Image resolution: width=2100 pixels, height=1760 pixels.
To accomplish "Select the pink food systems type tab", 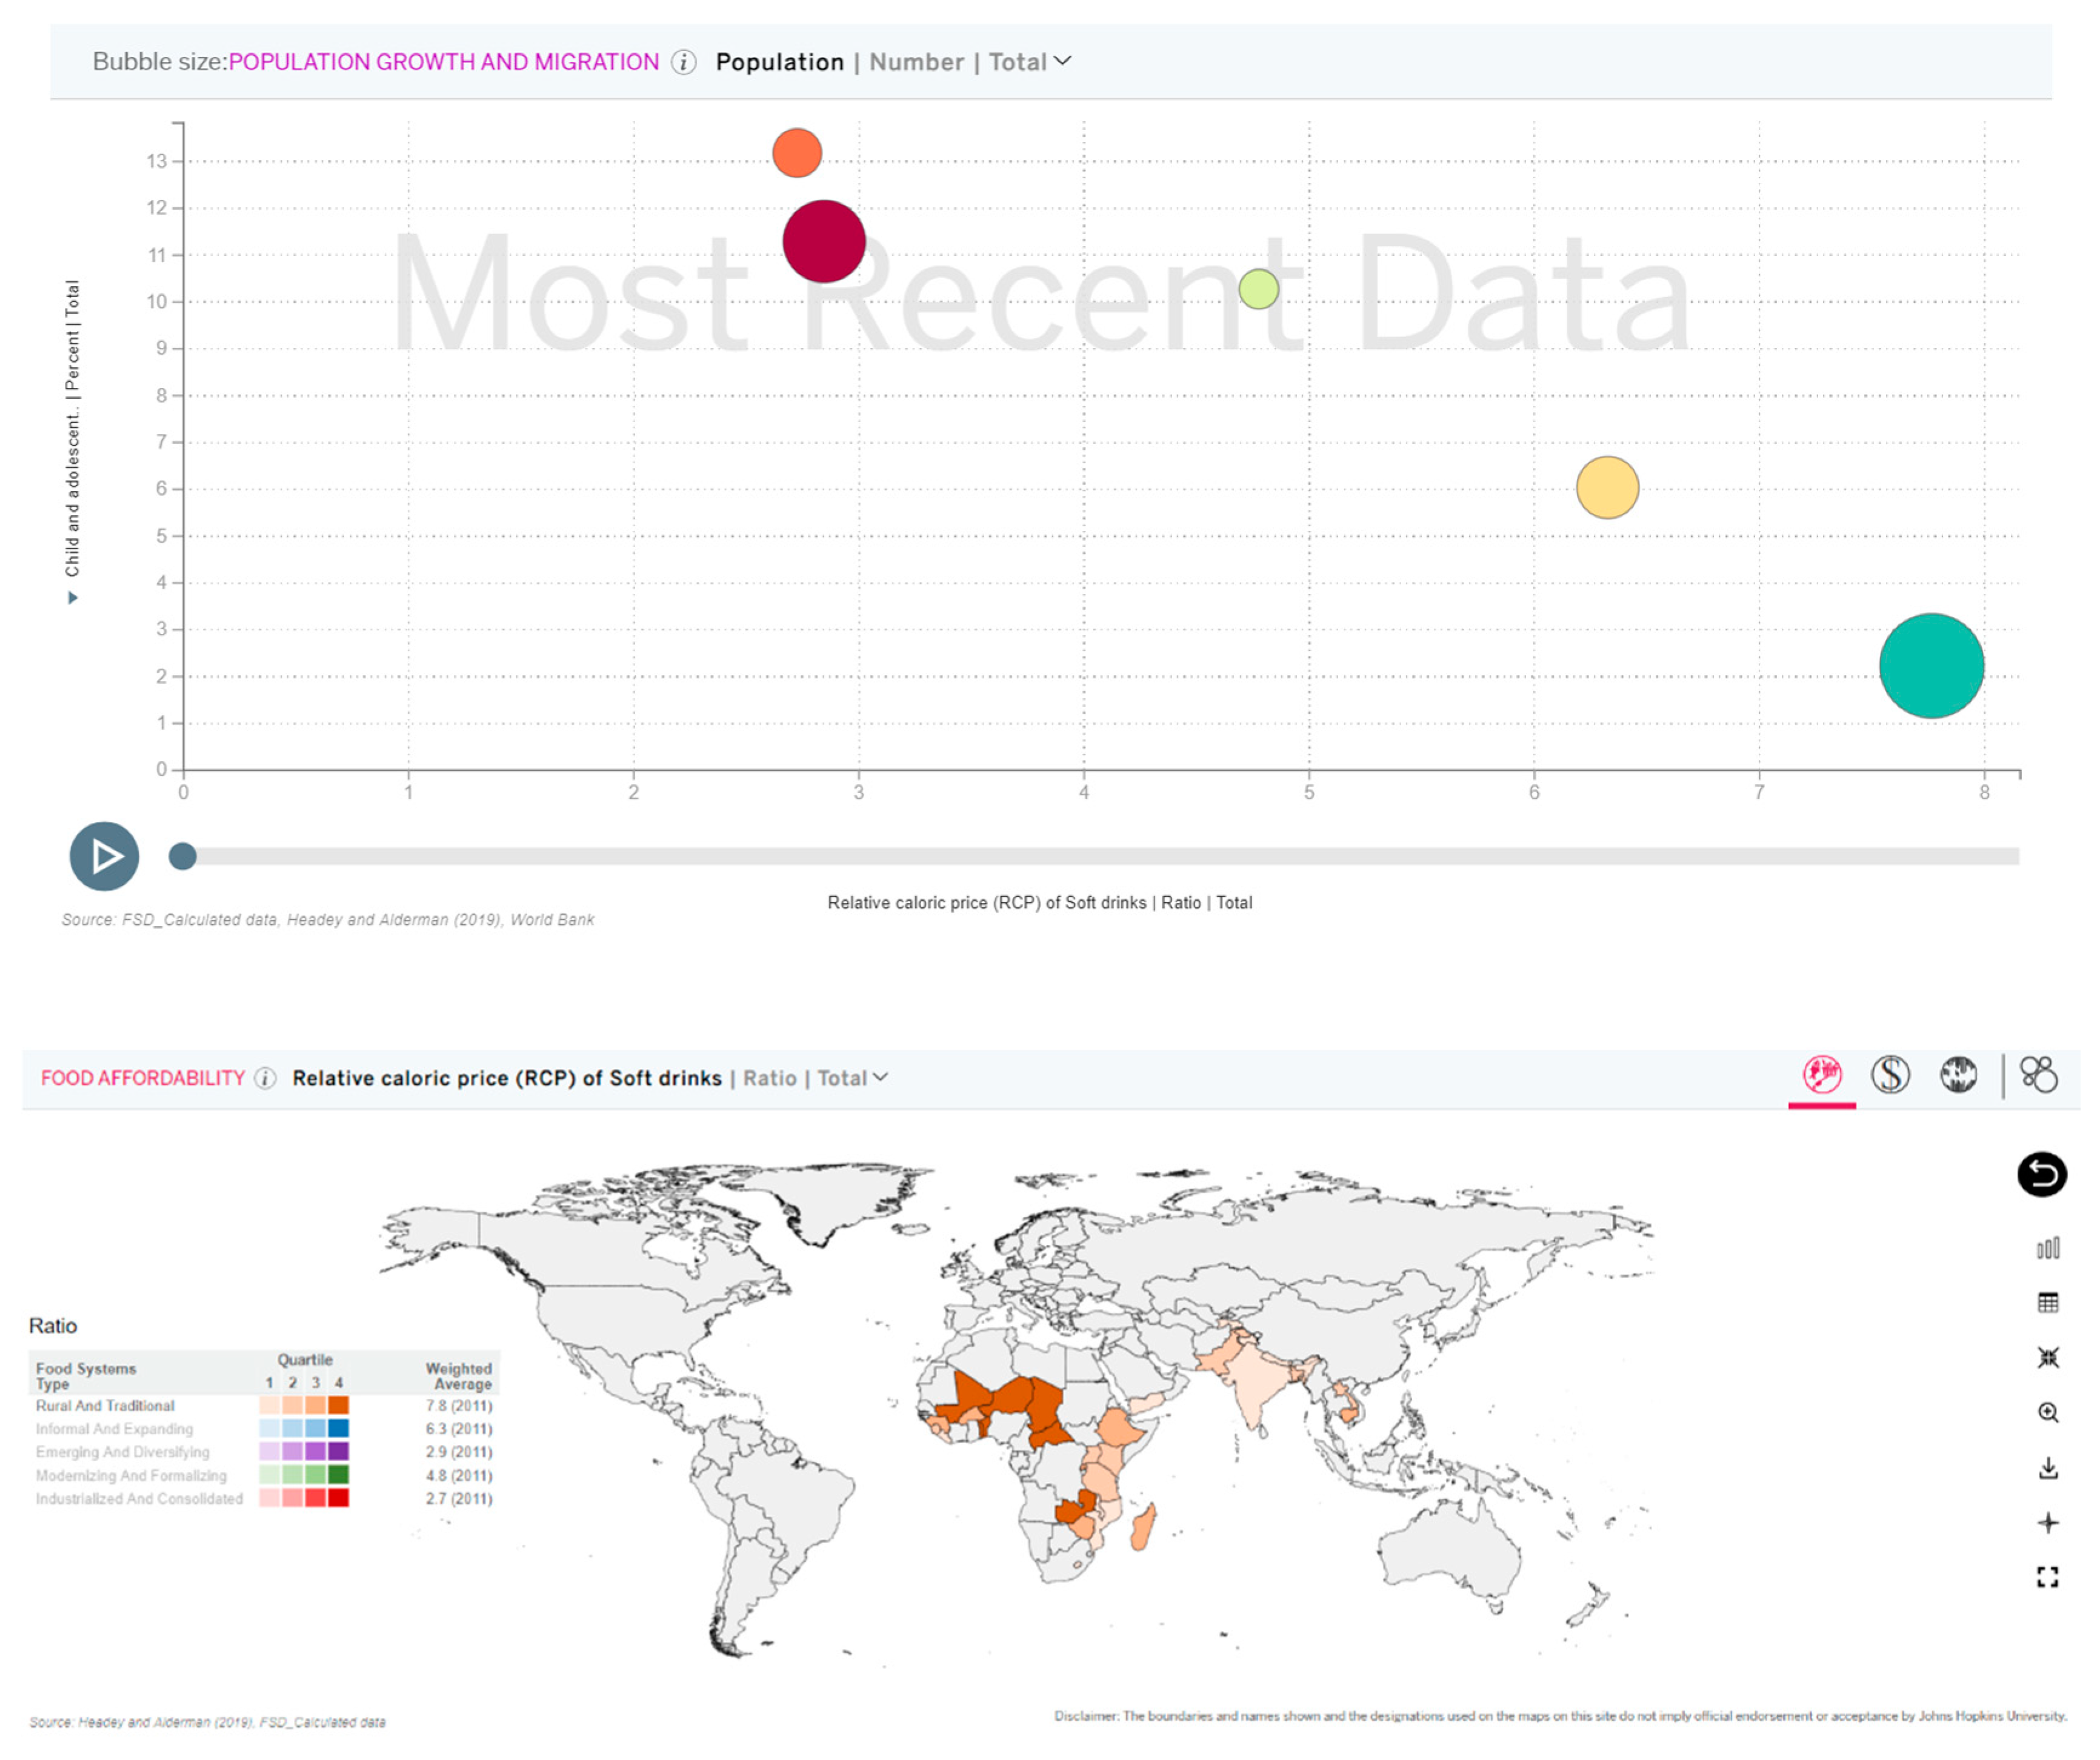I will click(1821, 1075).
